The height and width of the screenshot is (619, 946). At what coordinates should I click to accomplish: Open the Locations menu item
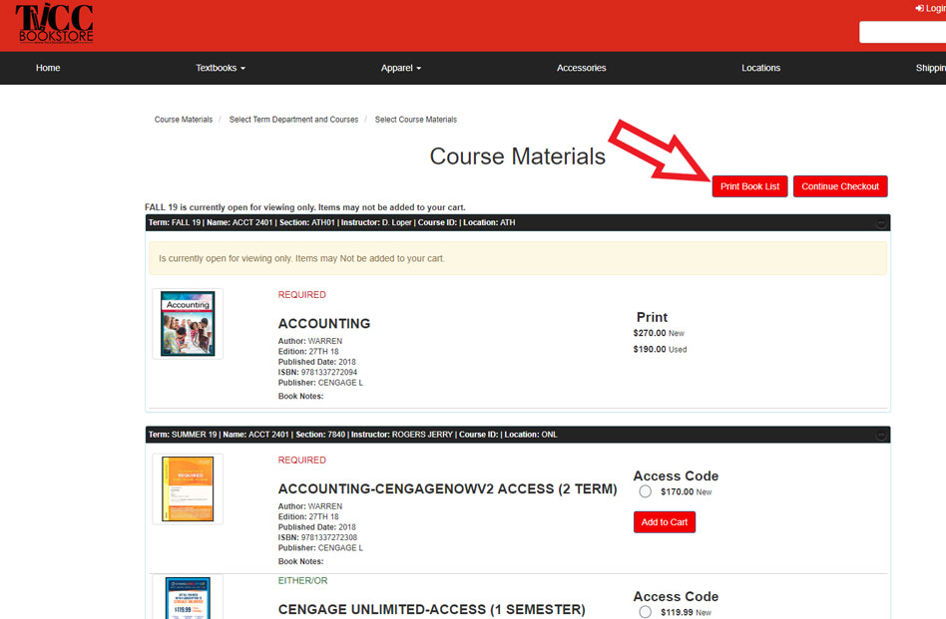click(x=760, y=68)
